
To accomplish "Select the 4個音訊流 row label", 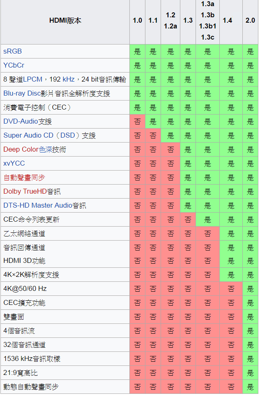I will 65,331.
